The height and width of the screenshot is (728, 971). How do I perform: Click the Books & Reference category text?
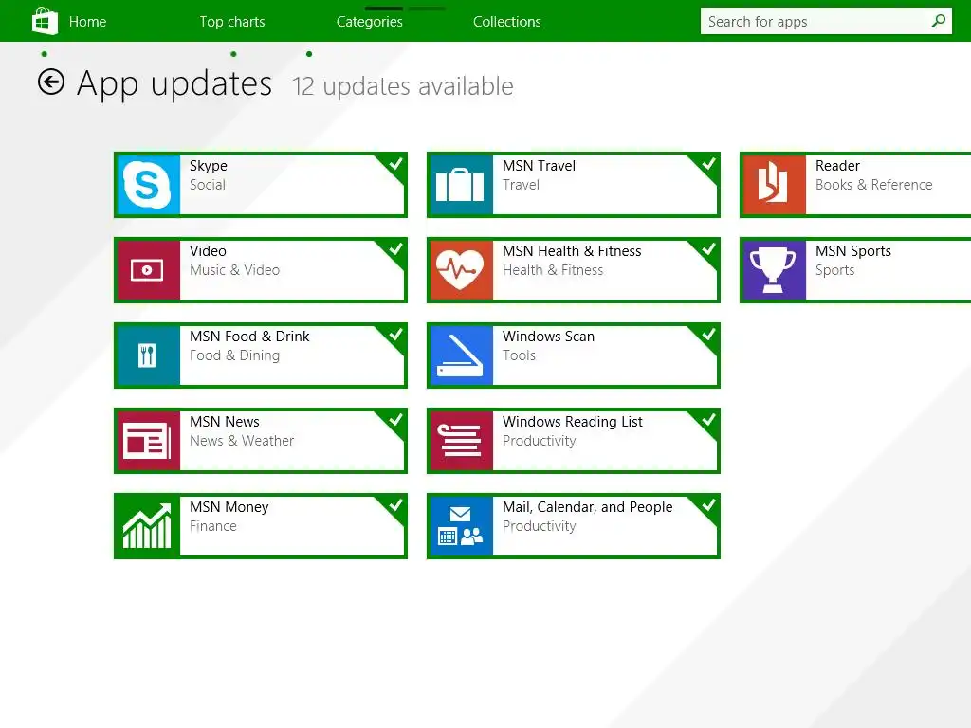(x=873, y=185)
